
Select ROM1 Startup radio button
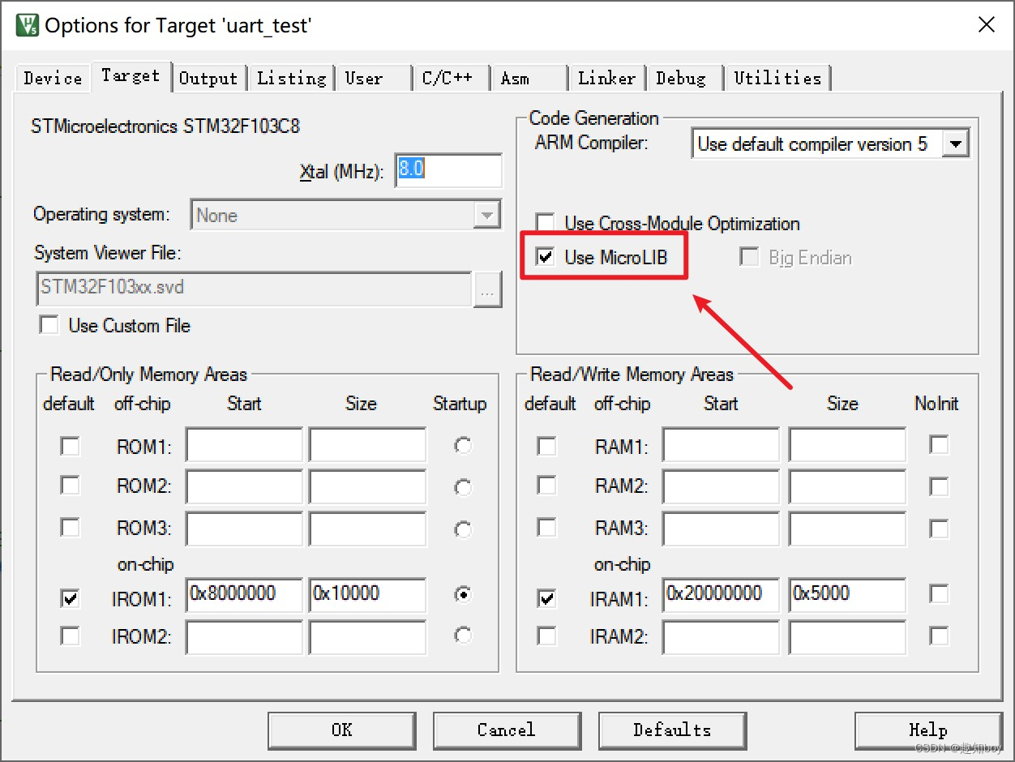[x=463, y=446]
